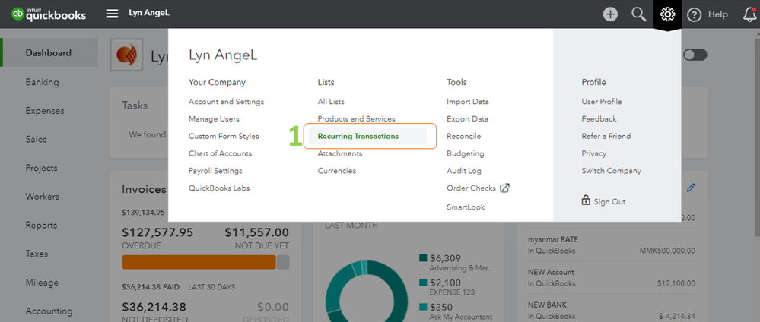Click Feedback in Profile column

599,118
